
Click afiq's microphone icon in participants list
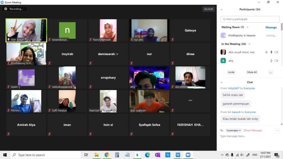tap(271, 61)
